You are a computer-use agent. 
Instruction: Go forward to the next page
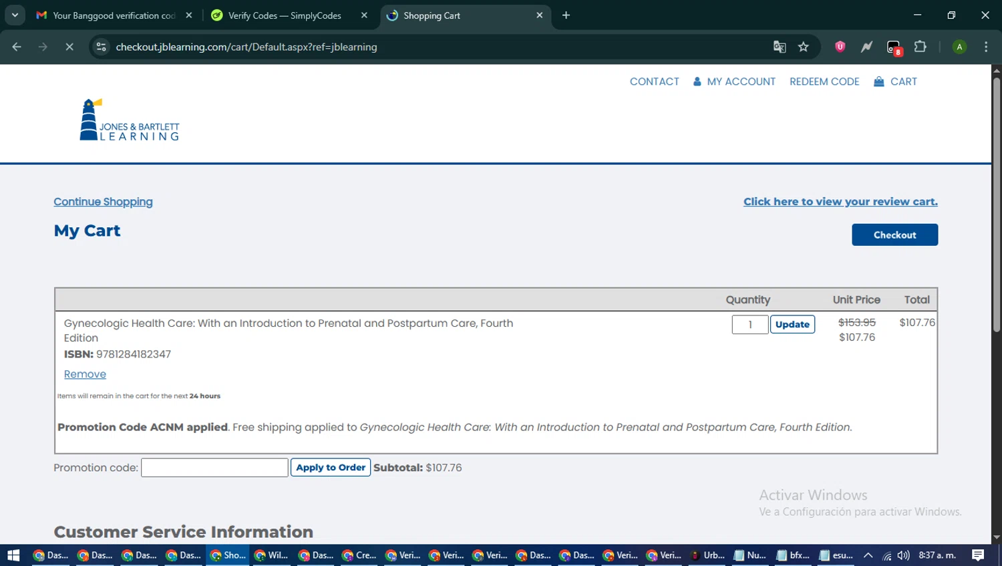coord(43,47)
